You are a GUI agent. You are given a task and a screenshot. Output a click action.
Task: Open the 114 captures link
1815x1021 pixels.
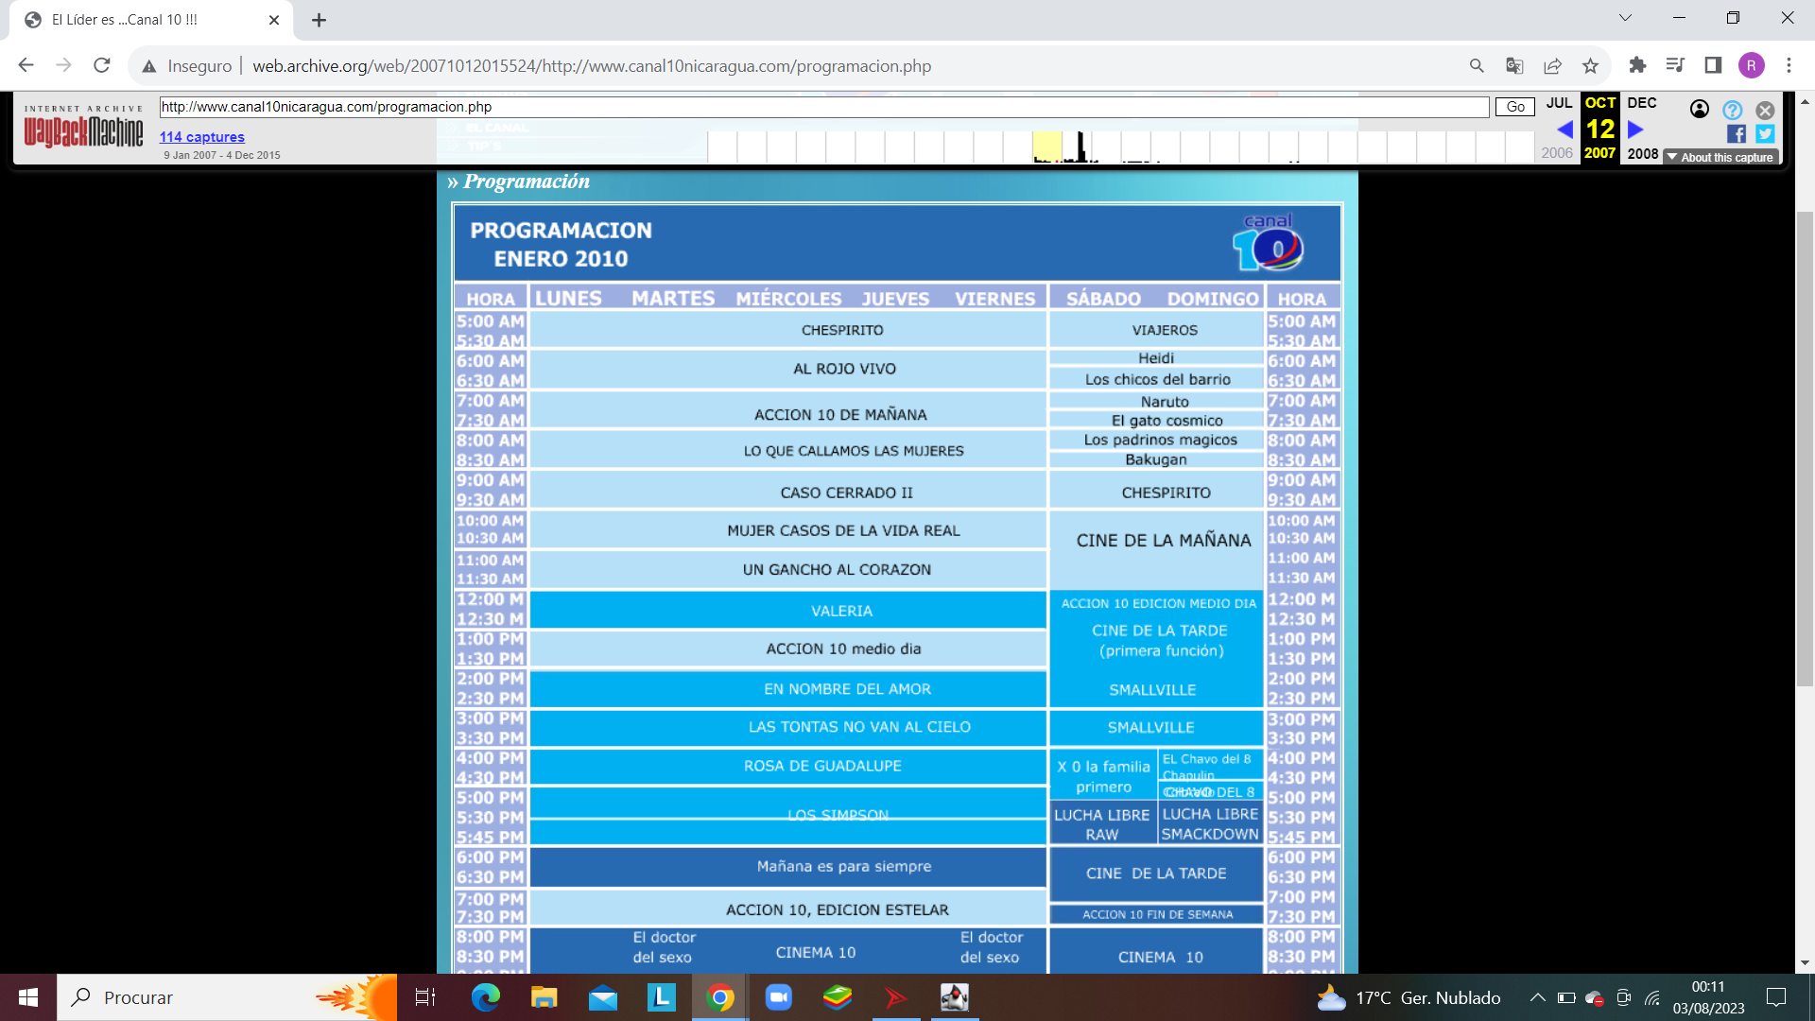click(201, 137)
